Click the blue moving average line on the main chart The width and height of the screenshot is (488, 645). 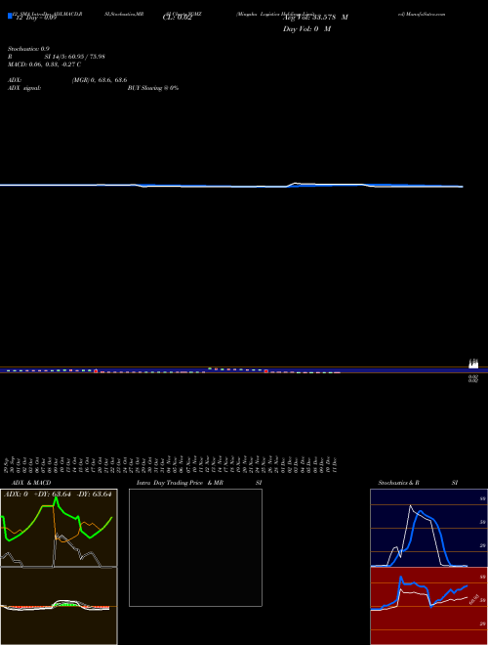pos(230,187)
